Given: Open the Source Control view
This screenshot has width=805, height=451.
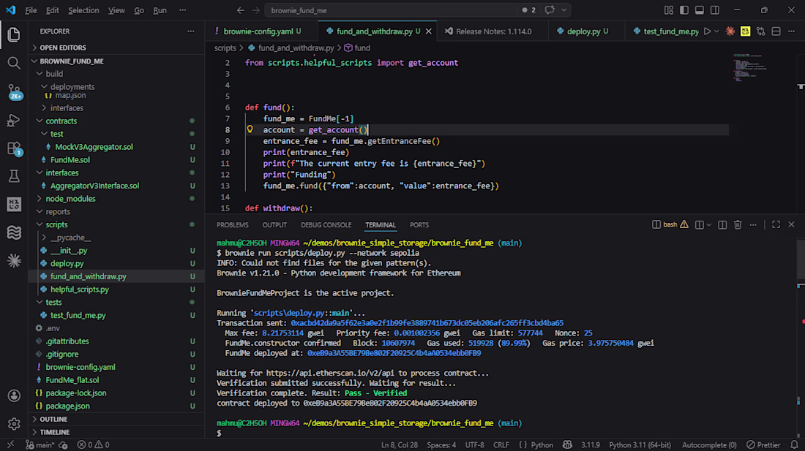Looking at the screenshot, I should tap(14, 91).
